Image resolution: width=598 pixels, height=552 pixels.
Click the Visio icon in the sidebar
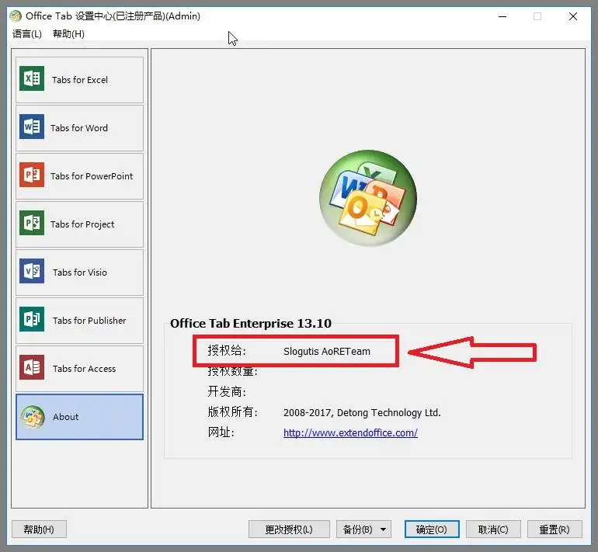(x=32, y=272)
